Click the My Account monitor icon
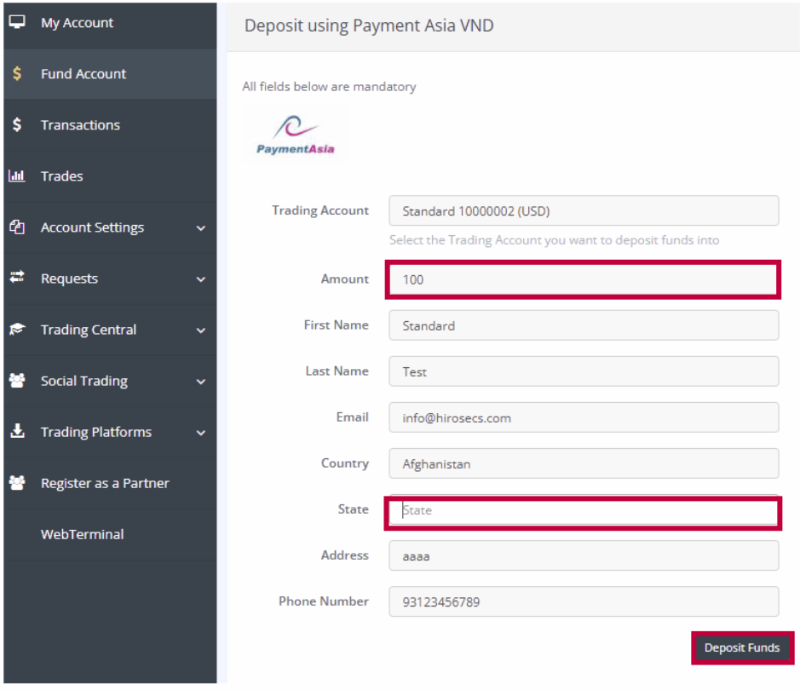The width and height of the screenshot is (800, 690). click(x=17, y=23)
